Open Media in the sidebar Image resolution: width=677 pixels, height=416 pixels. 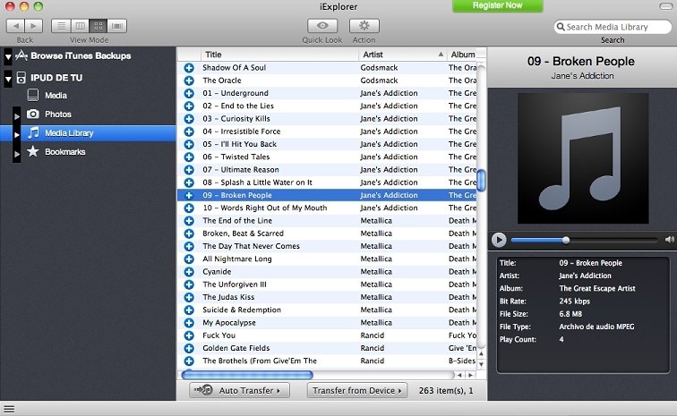(56, 96)
